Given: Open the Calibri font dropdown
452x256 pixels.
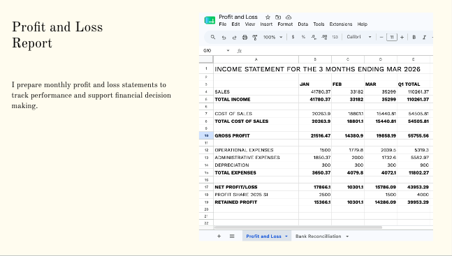Looking at the screenshot, I should [359, 37].
